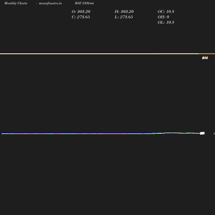The image size is (215, 215).
Task: Click the 'BSE 533644' stock code
Action: click(x=84, y=3)
